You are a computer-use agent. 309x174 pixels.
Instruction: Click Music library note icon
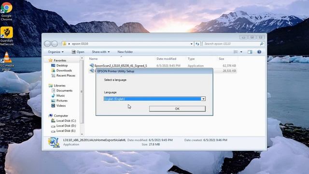(x=53, y=96)
